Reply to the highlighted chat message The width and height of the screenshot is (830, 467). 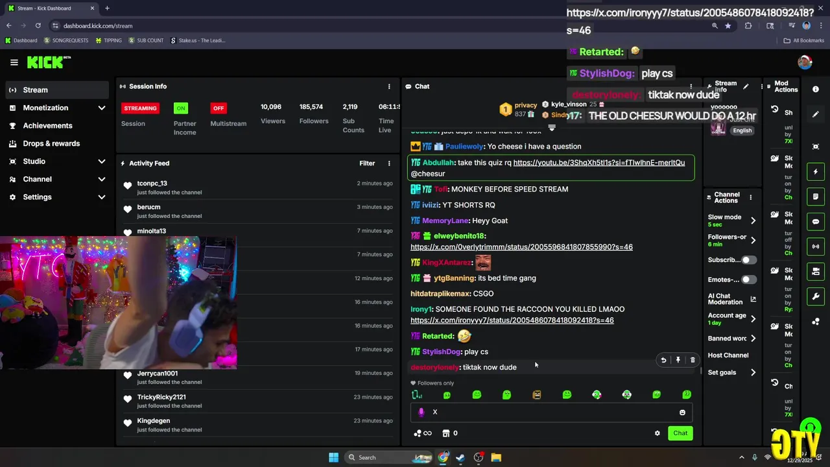[663, 360]
